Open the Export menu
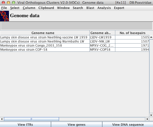153x127 pixels. pyautogui.click(x=119, y=8)
